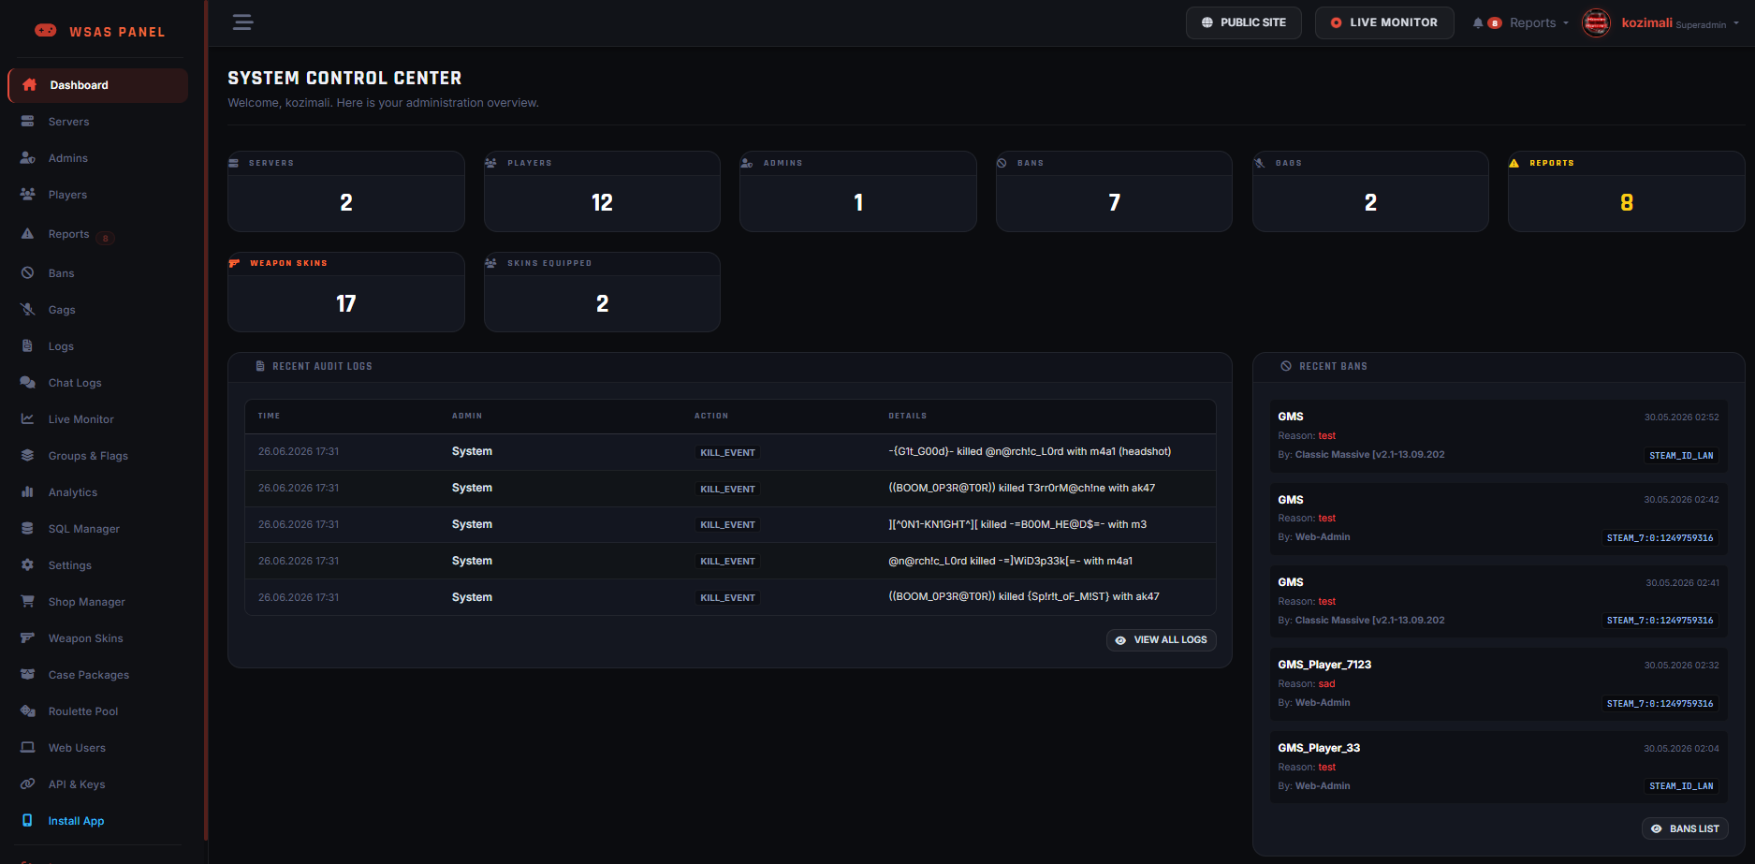Click the BANS LIST button
This screenshot has height=864, width=1755.
(1686, 828)
